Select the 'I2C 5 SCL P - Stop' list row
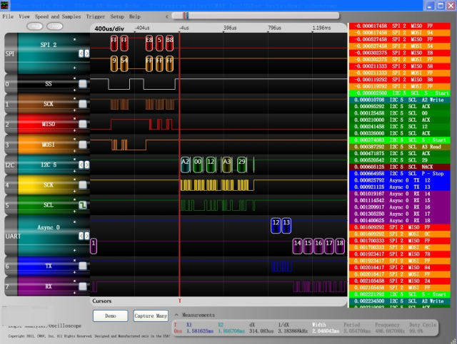 pyautogui.click(x=400, y=174)
